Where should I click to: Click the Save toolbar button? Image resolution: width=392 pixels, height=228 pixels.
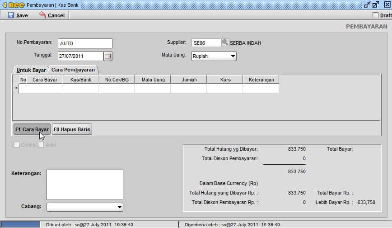coord(18,15)
